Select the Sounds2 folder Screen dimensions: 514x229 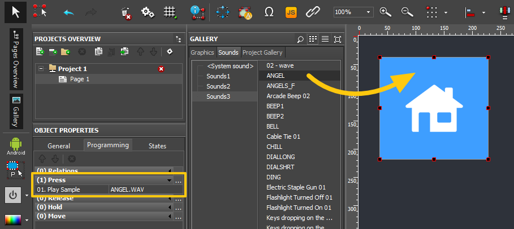tap(218, 86)
